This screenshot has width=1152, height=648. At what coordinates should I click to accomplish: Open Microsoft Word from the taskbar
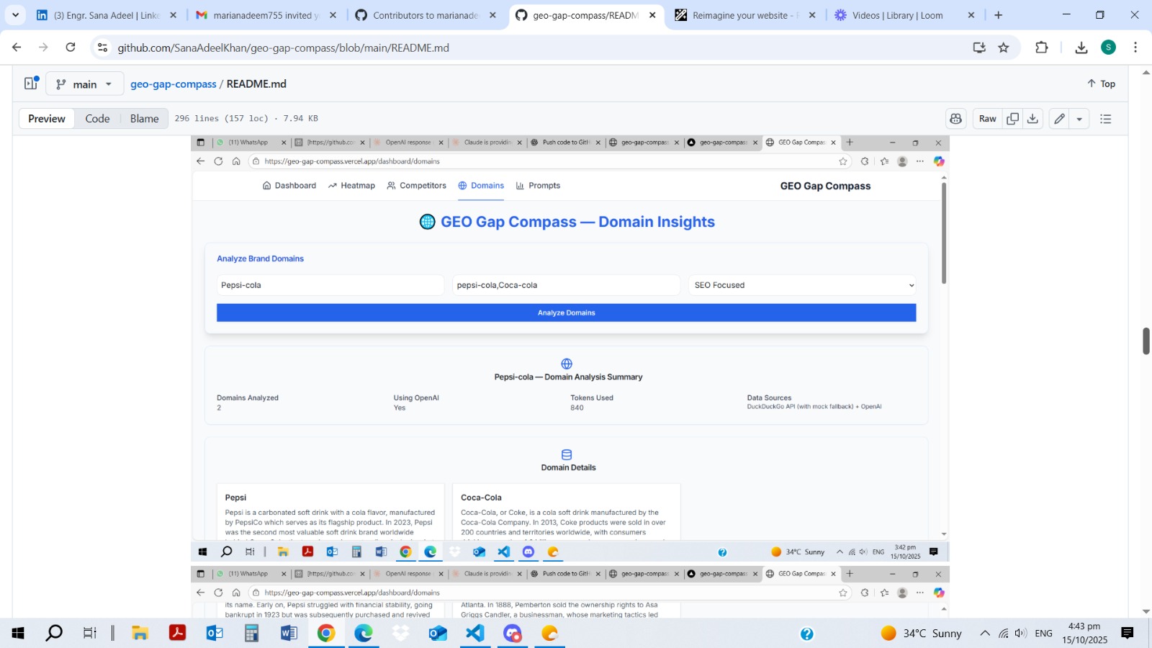point(289,633)
